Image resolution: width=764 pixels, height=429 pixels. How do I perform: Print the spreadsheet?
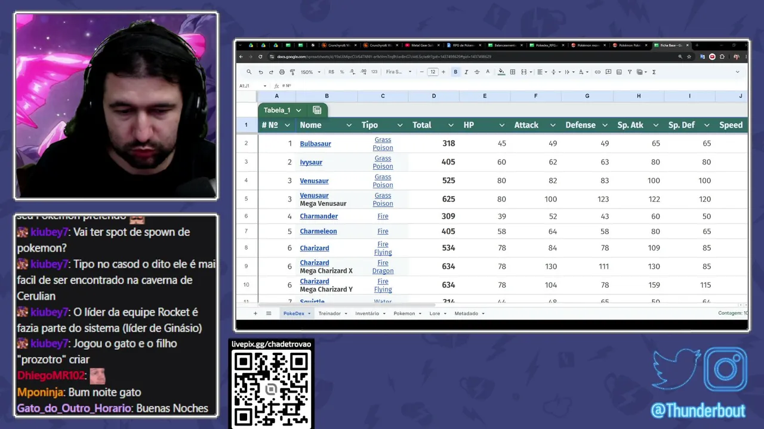point(282,72)
